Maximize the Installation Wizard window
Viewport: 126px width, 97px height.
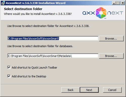[118, 3]
